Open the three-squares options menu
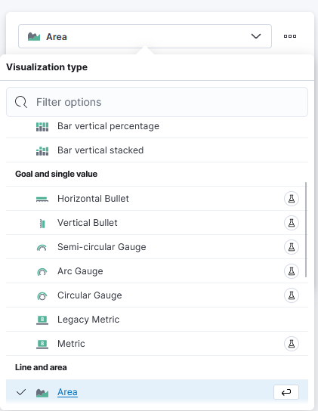 point(290,36)
